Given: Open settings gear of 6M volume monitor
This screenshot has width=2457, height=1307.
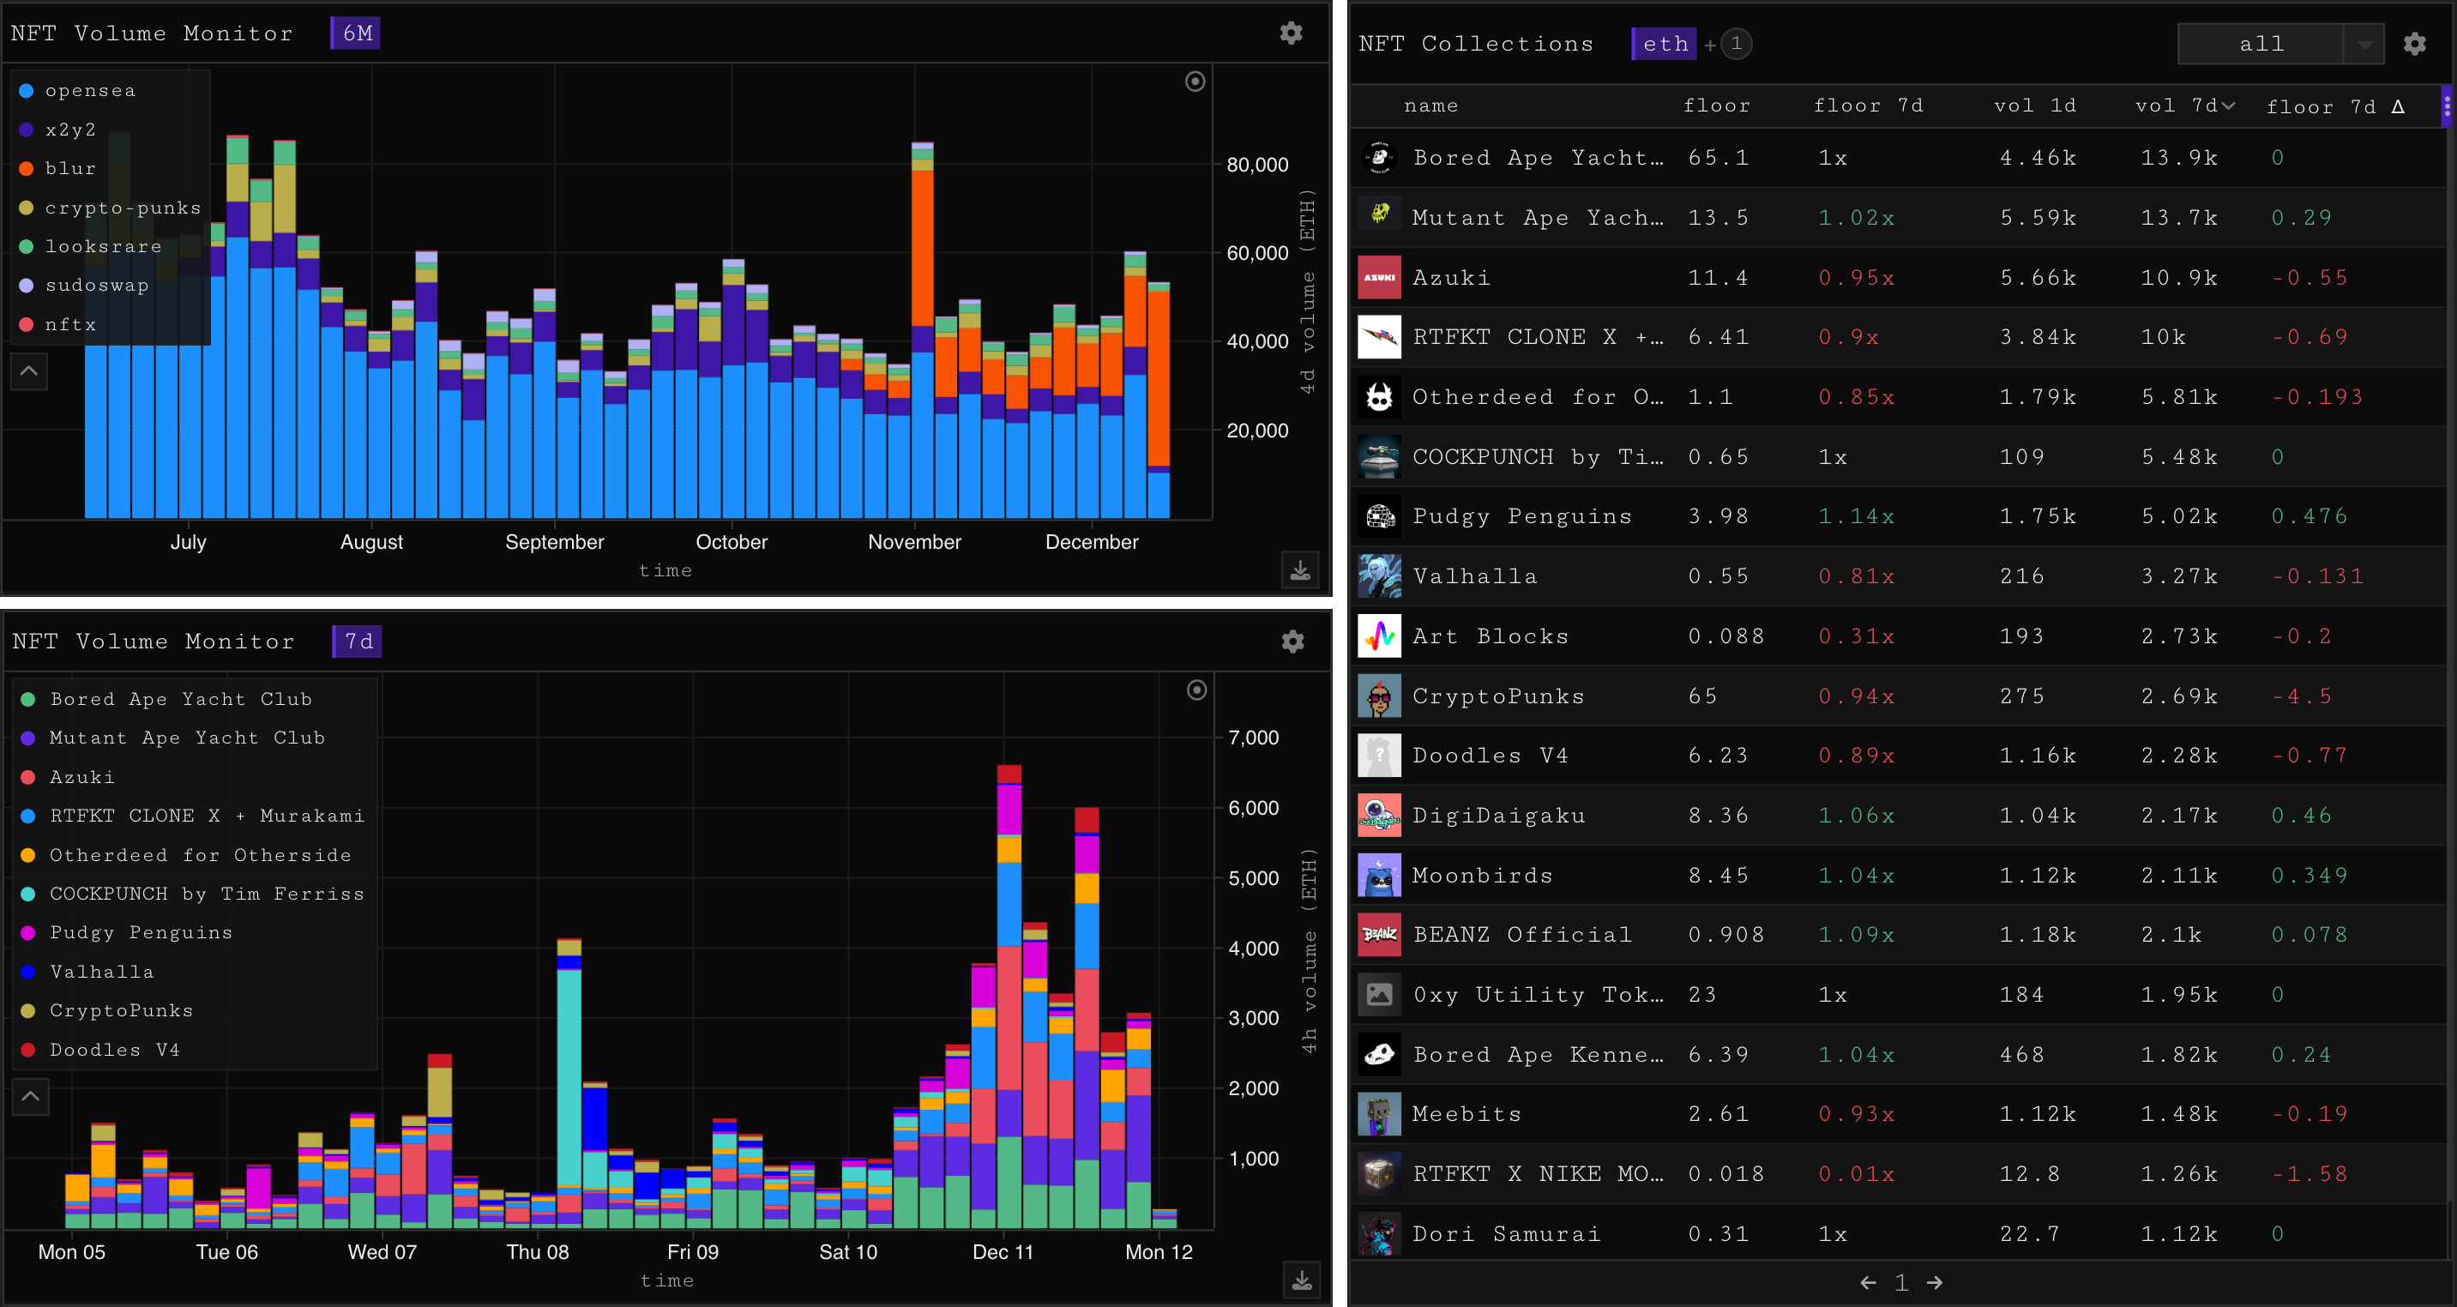Looking at the screenshot, I should tap(1291, 33).
